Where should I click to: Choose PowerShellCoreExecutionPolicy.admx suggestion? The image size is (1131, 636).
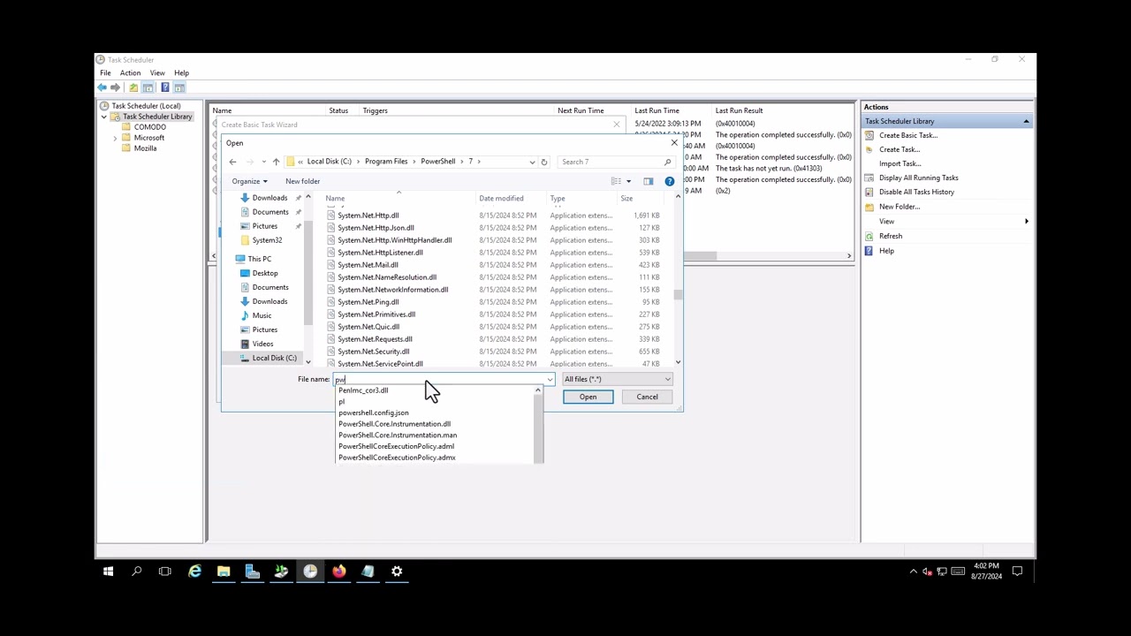coord(397,458)
